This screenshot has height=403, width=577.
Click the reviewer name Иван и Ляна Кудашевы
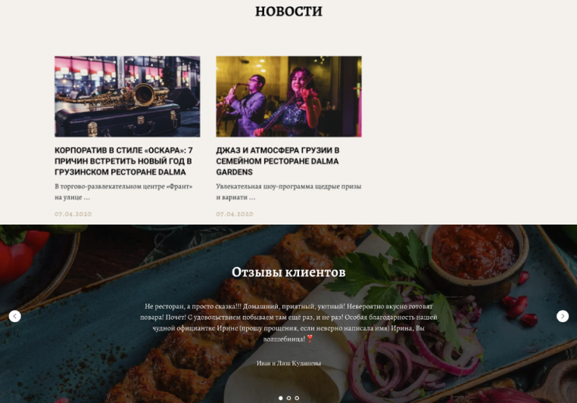pyautogui.click(x=288, y=364)
